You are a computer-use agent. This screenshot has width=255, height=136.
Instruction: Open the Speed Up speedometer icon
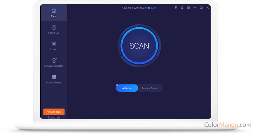click(x=54, y=27)
